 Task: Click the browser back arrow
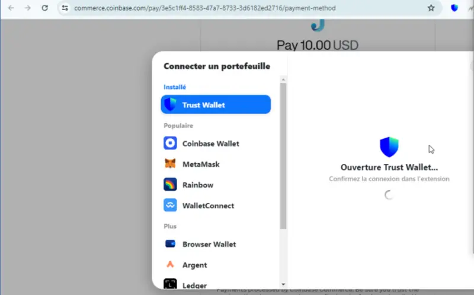click(11, 8)
